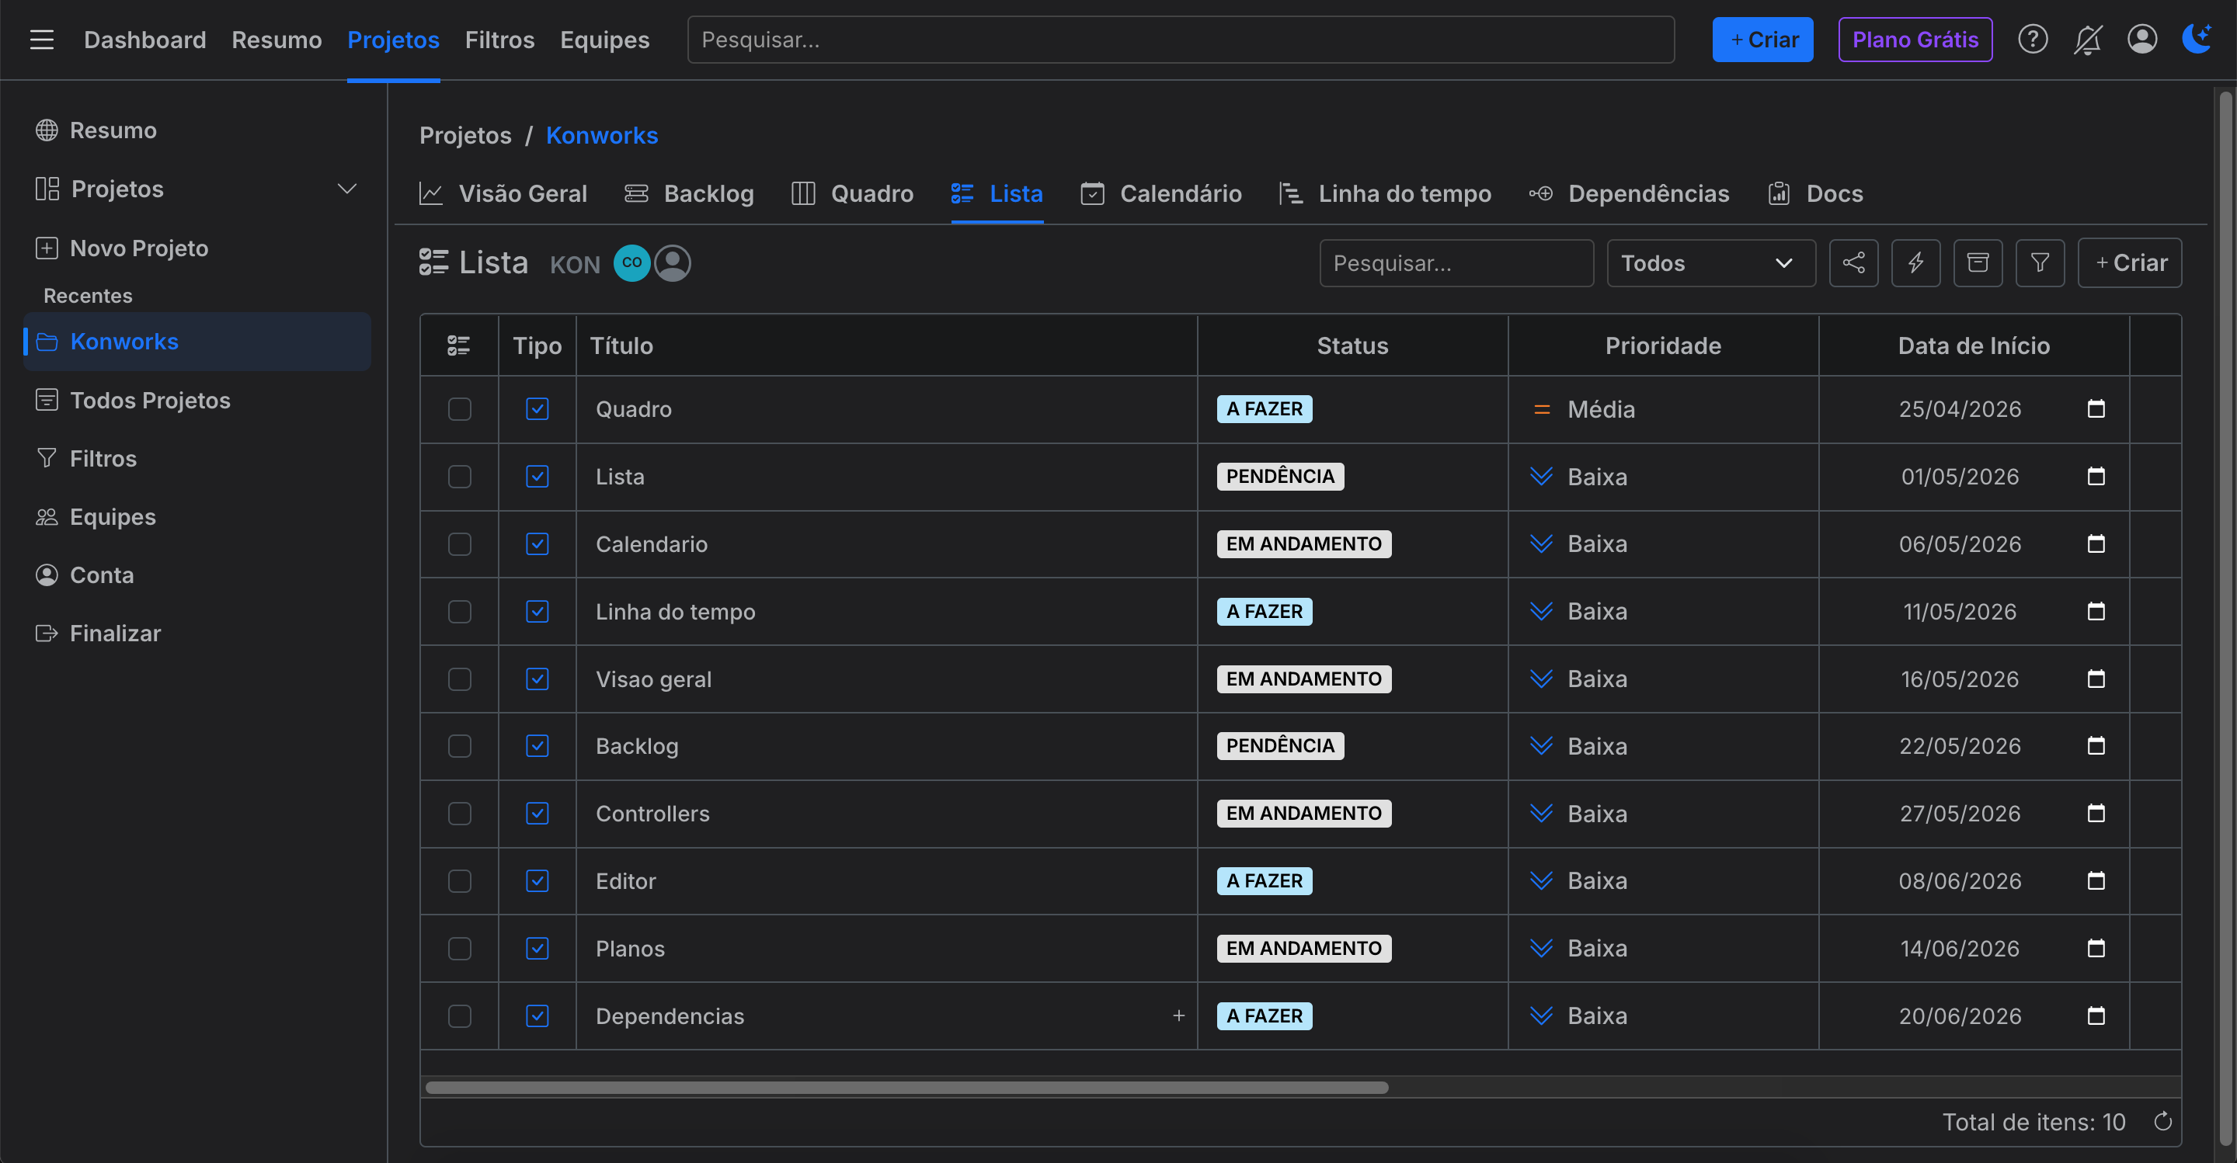
Task: Open EM ANDAMENTO status for Calendario
Action: 1303,544
